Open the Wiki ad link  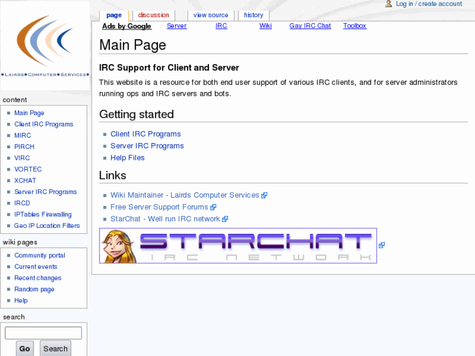click(x=265, y=26)
